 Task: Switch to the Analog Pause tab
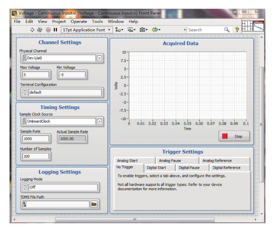point(177,161)
